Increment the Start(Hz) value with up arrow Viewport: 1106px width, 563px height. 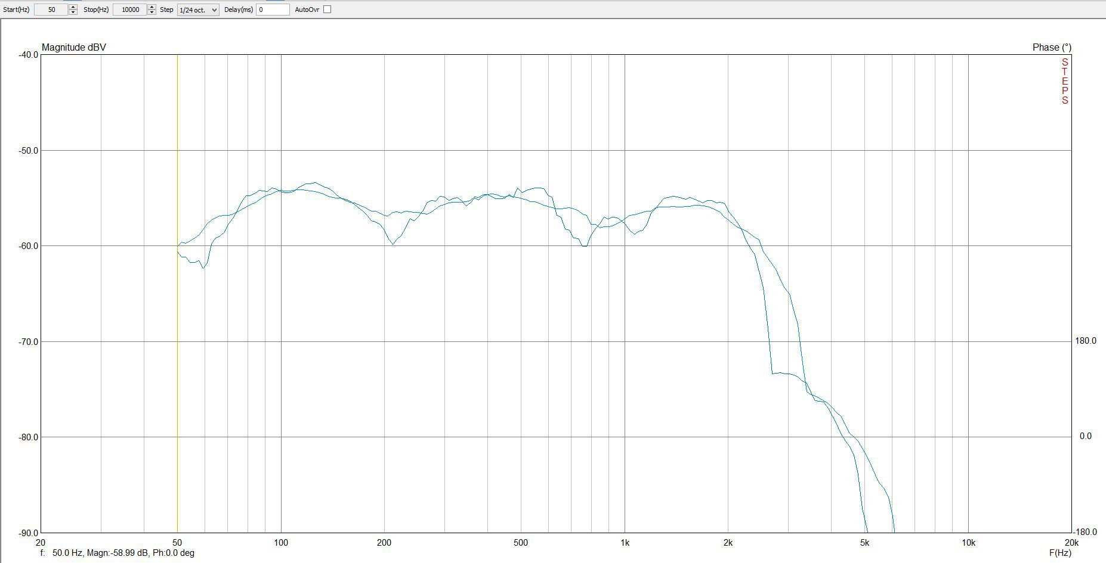pos(73,7)
